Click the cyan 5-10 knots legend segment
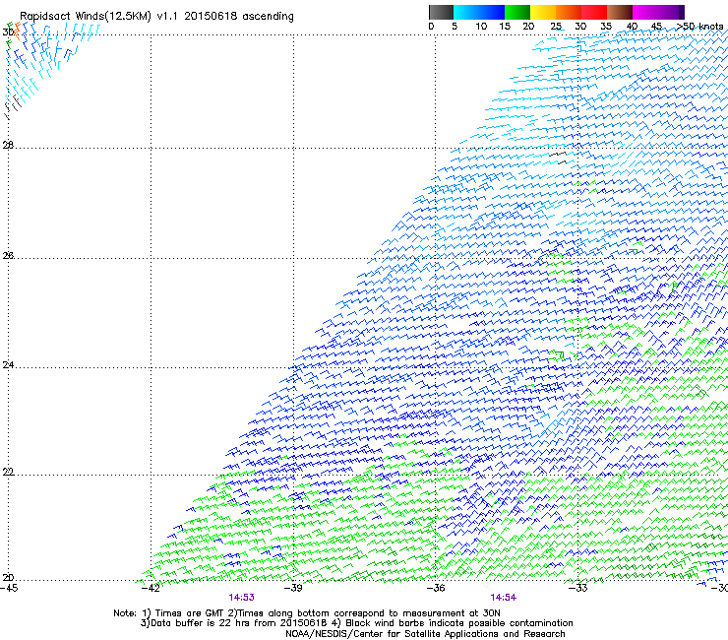 tap(466, 12)
